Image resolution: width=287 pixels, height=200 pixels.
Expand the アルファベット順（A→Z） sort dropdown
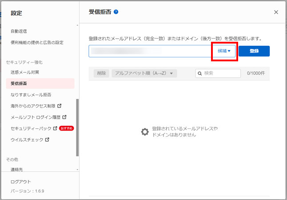(x=144, y=73)
